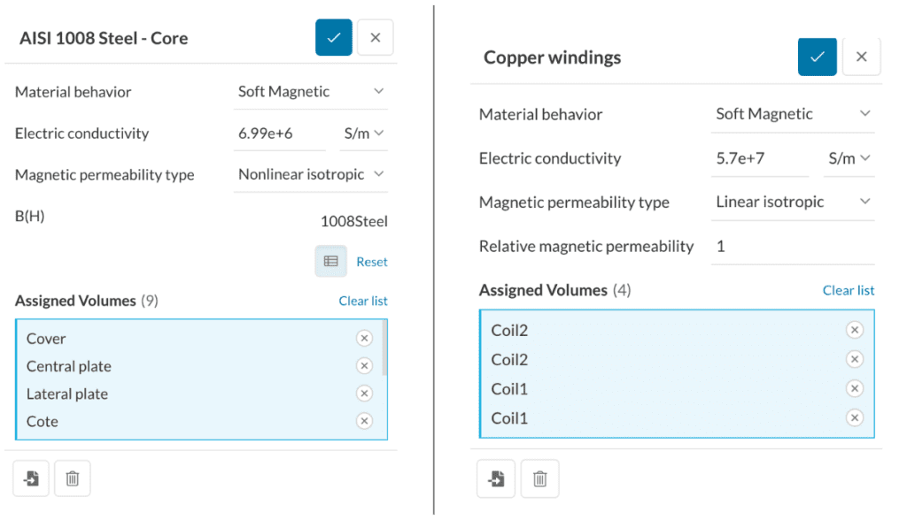Image resolution: width=907 pixels, height=520 pixels.
Task: Select the assign volumes icon under Assigned Volumes
Action: tap(30, 478)
